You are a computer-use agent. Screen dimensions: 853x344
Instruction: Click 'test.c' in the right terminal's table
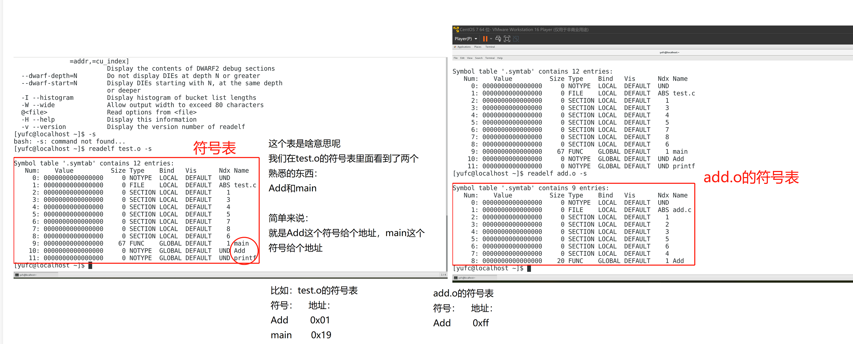click(684, 93)
